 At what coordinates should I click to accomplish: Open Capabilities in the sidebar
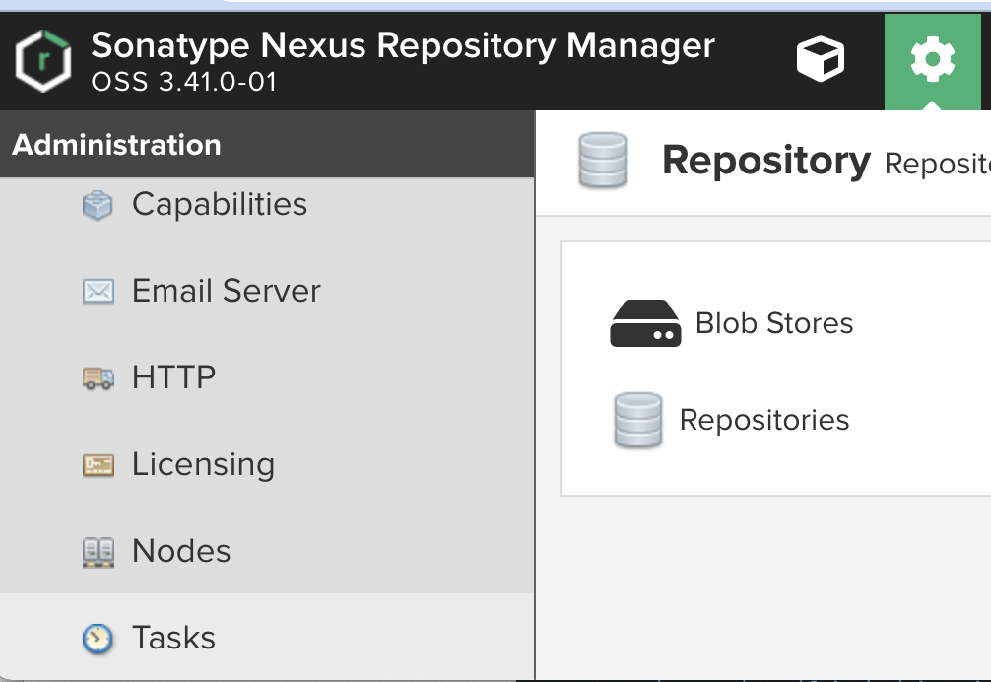(220, 205)
